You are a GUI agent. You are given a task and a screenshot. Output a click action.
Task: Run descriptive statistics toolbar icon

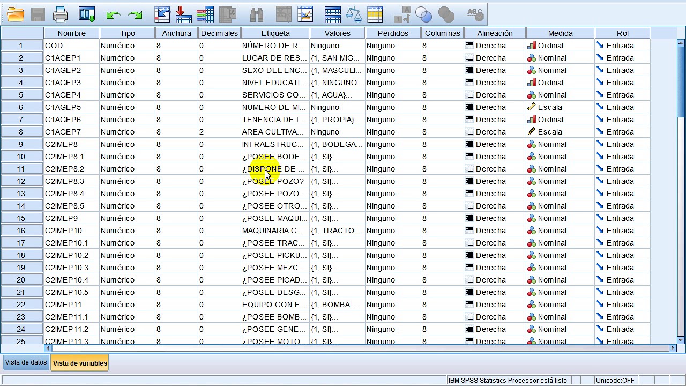[x=228, y=14]
